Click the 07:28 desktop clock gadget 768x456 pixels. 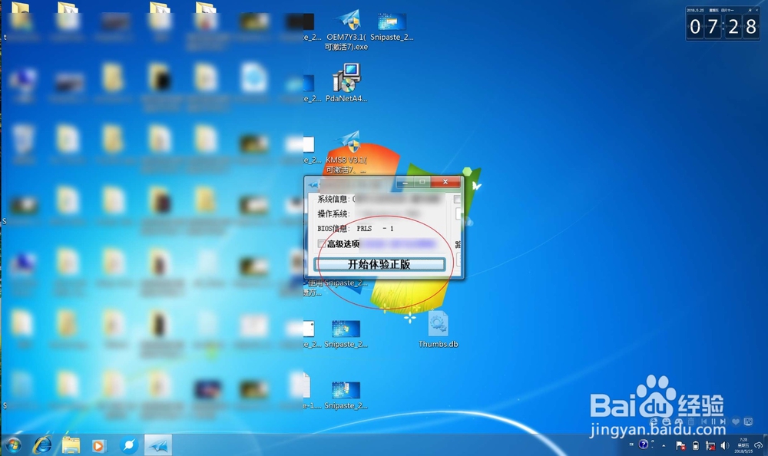[x=723, y=23]
